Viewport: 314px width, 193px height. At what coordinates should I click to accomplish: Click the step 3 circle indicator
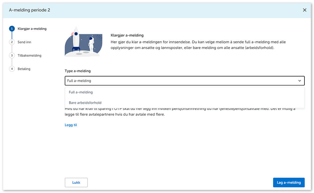pos(12,56)
